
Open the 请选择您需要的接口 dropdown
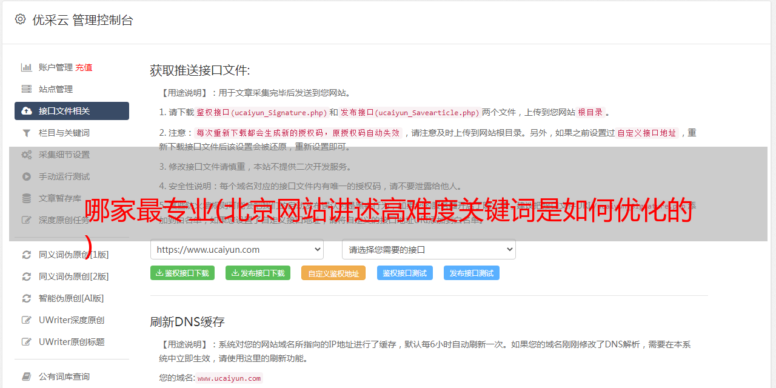pyautogui.click(x=429, y=249)
